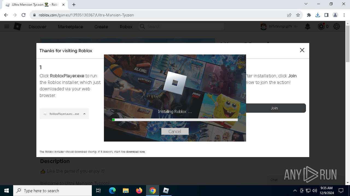
Task: Open the downloaded RobloxPlayerLauncher.exe file chip
Action: point(64,114)
